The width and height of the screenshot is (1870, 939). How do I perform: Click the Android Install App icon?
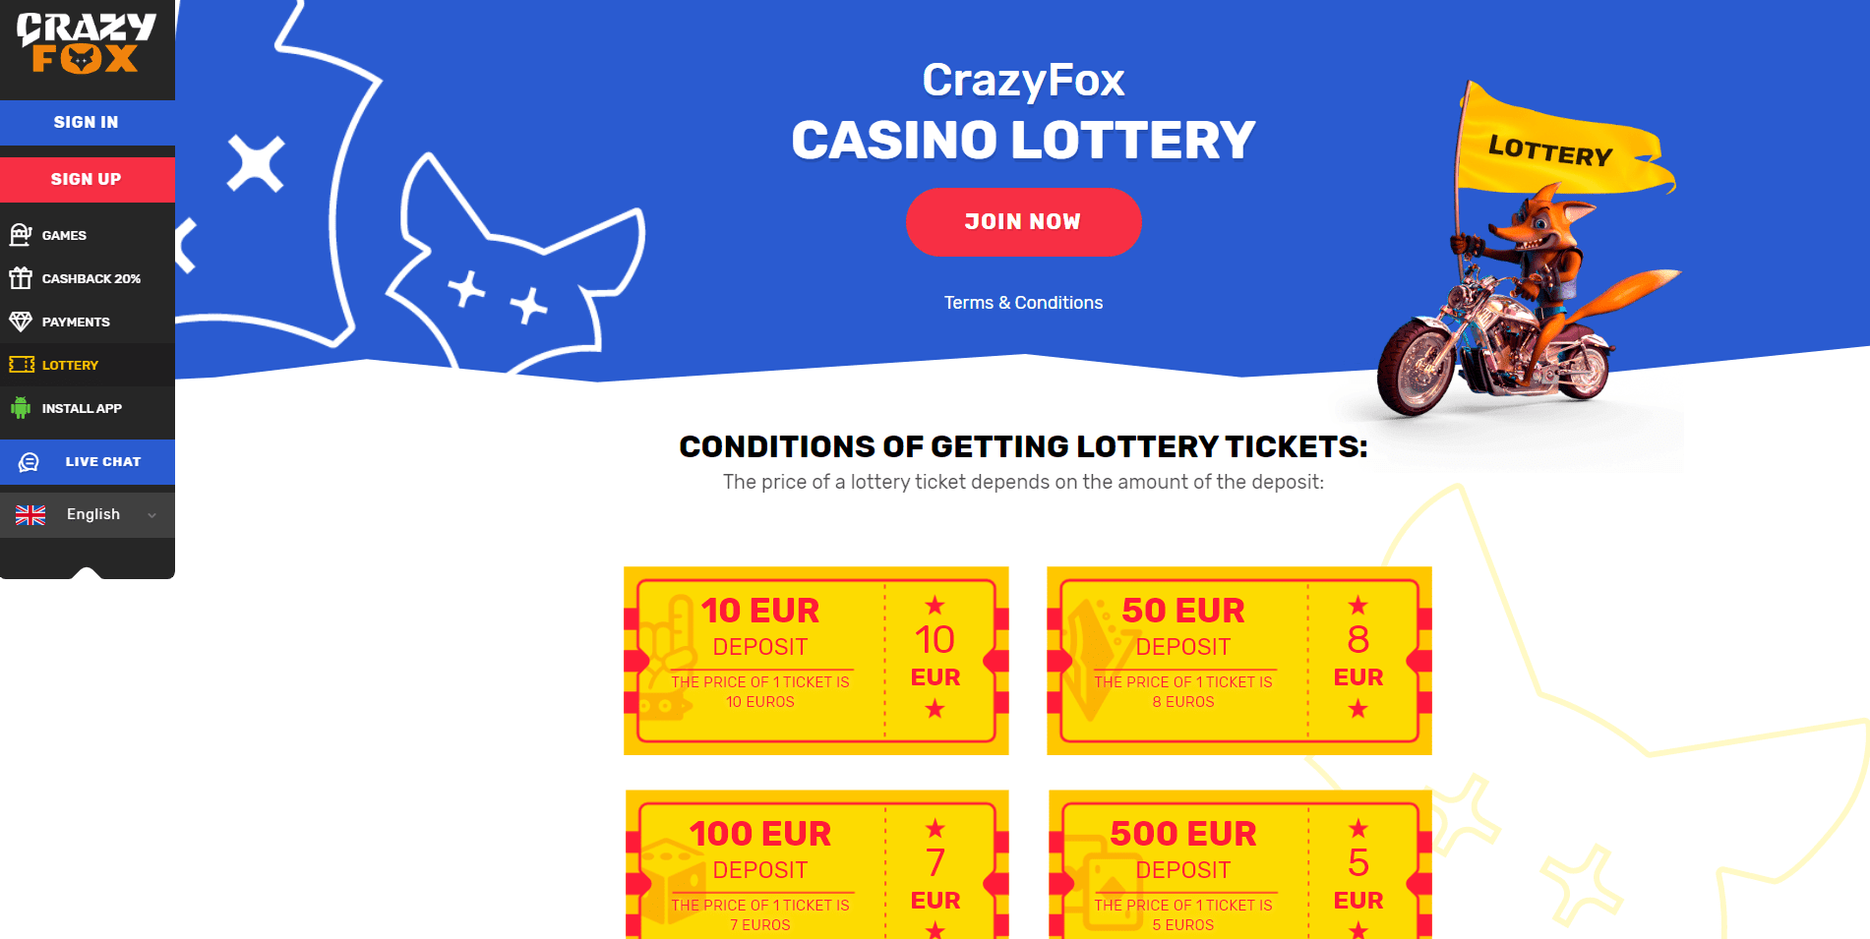pyautogui.click(x=21, y=408)
